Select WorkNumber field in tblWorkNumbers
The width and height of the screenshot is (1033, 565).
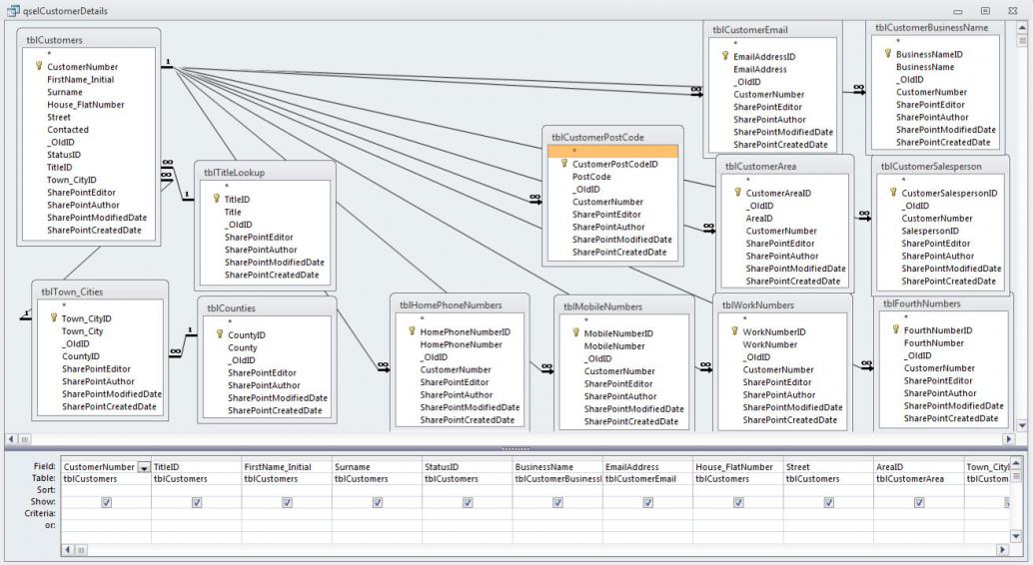pos(769,344)
